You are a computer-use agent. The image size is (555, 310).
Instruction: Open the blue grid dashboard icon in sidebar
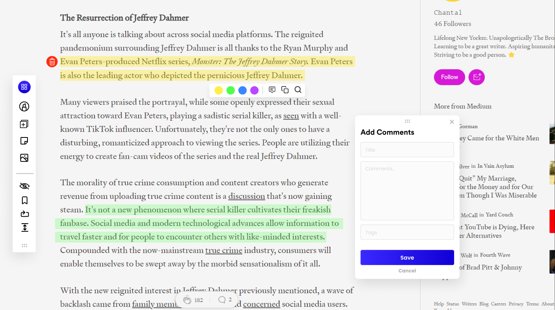pos(24,87)
